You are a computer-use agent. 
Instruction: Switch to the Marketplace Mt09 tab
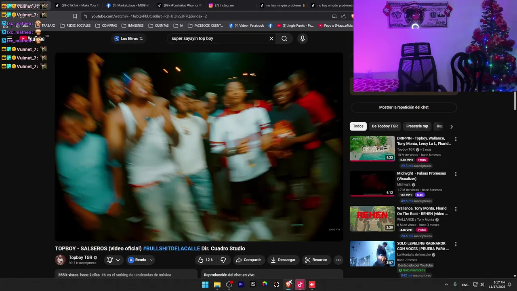pyautogui.click(x=128, y=5)
